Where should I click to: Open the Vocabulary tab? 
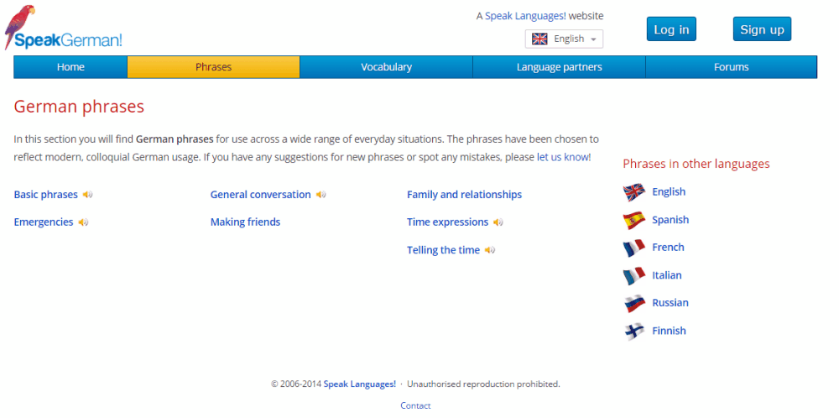[386, 67]
